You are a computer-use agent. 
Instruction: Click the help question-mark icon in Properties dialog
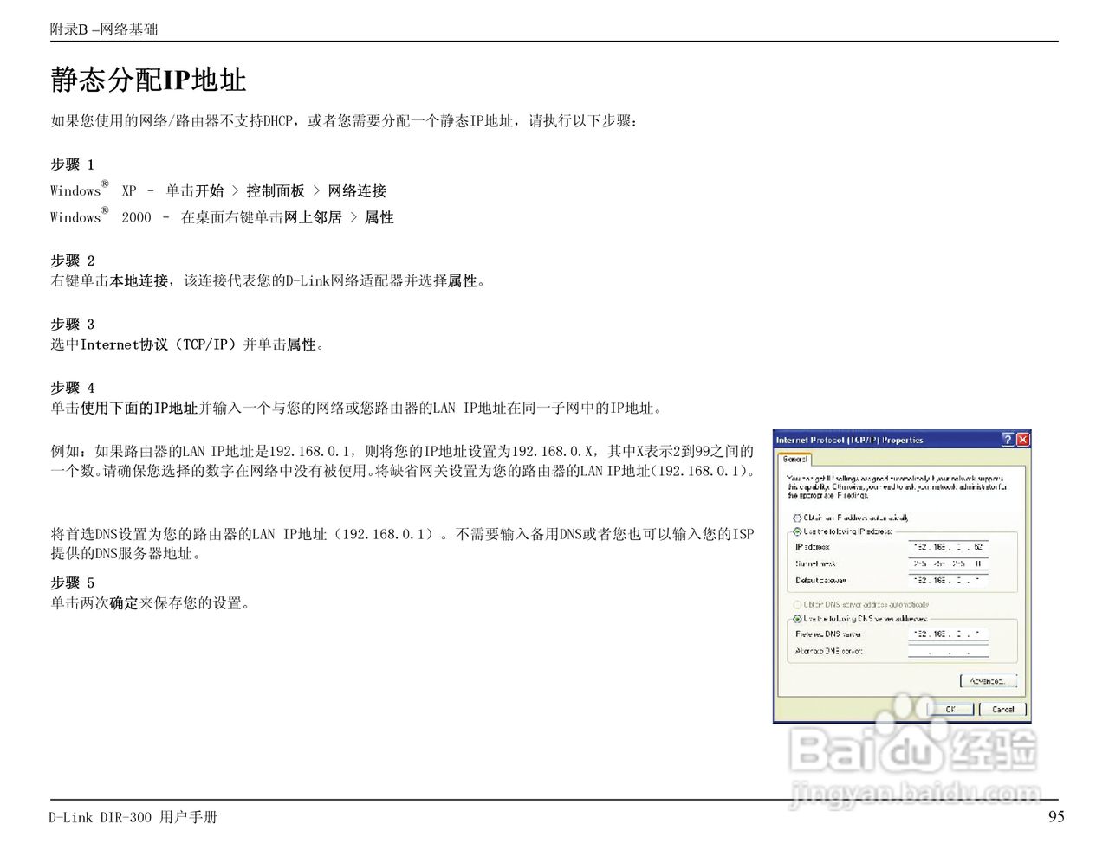(x=1008, y=440)
